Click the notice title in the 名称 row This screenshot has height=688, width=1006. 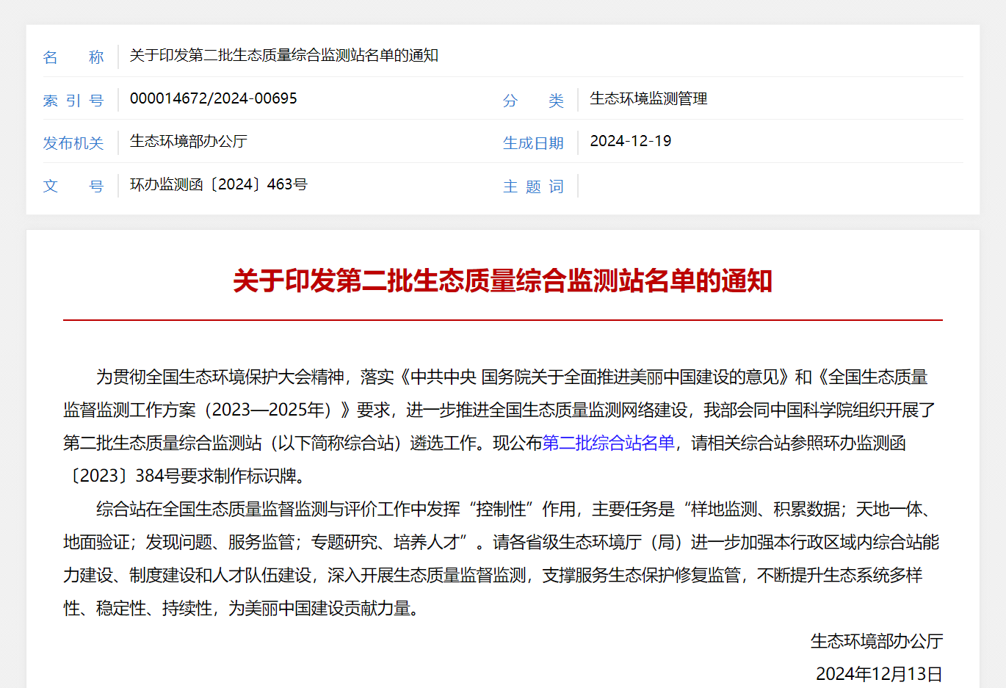(x=283, y=56)
